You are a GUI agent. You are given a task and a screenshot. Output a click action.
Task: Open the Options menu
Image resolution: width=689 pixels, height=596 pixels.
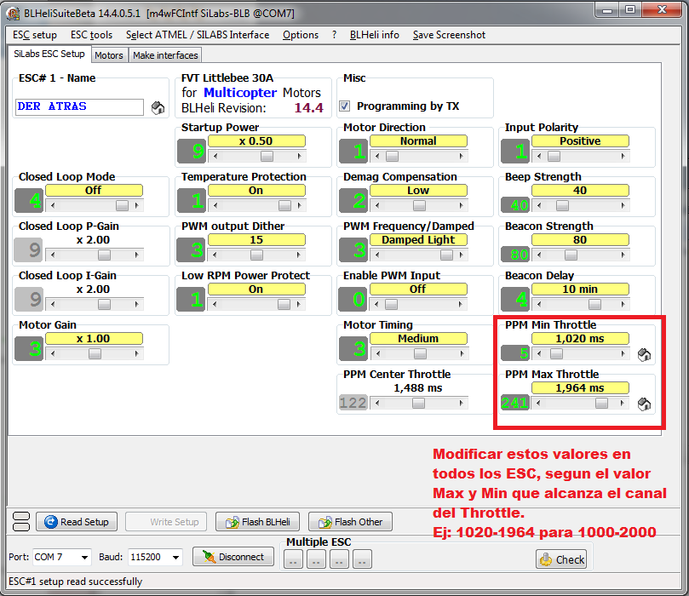pos(301,35)
